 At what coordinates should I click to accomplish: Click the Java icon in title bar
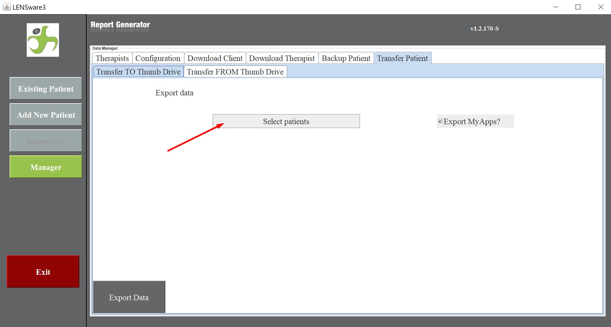coord(7,7)
